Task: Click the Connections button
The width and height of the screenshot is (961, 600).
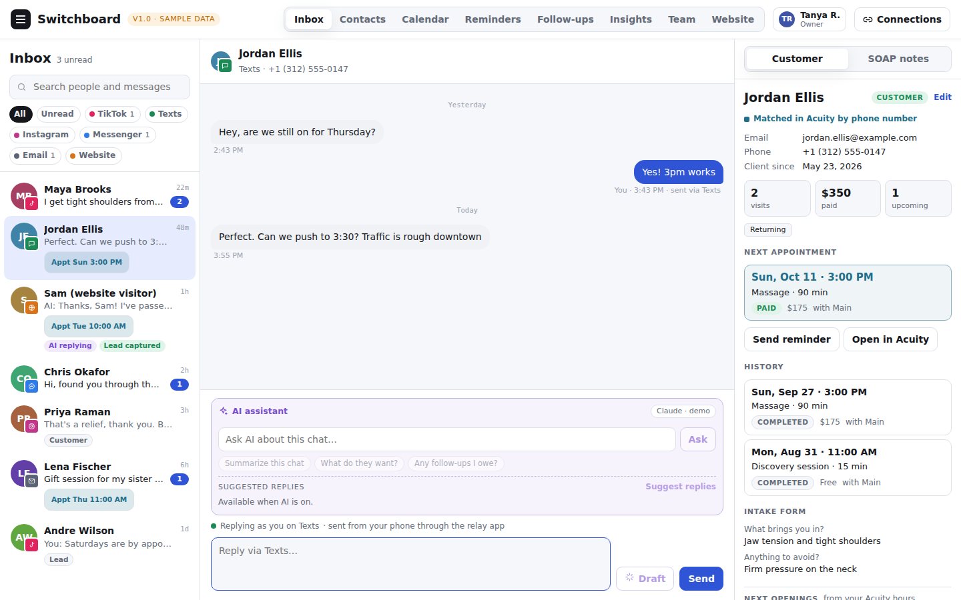Action: 902,19
